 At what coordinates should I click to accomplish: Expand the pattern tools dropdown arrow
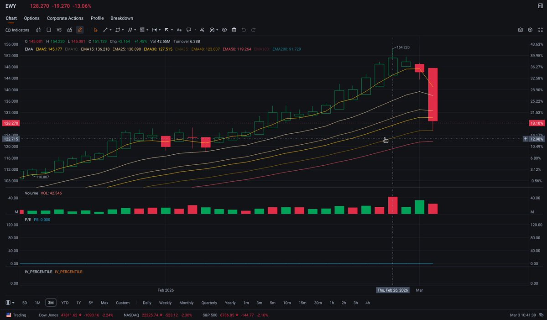coord(135,30)
